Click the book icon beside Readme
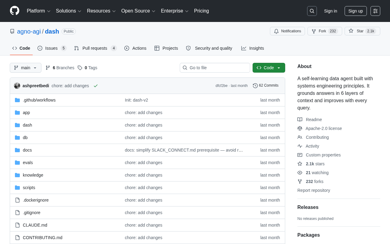Image resolution: width=390 pixels, height=244 pixels. click(300, 120)
